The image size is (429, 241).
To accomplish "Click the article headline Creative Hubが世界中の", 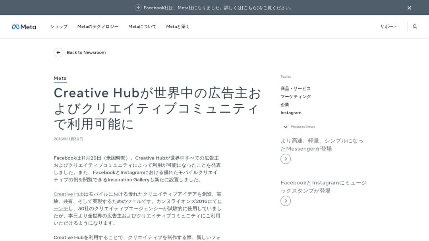I will pos(157,108).
